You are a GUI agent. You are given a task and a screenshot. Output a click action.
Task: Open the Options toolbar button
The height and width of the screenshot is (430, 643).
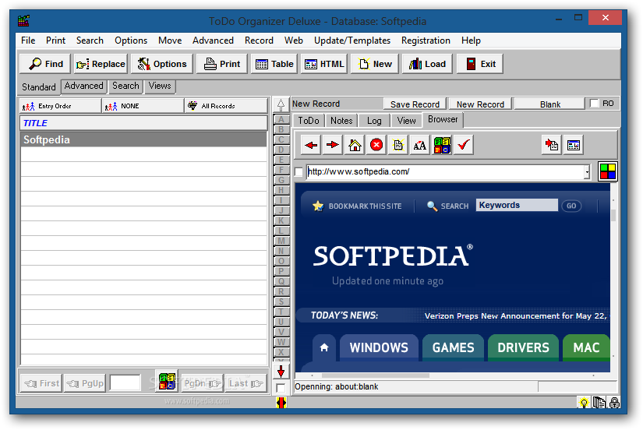[x=161, y=64]
